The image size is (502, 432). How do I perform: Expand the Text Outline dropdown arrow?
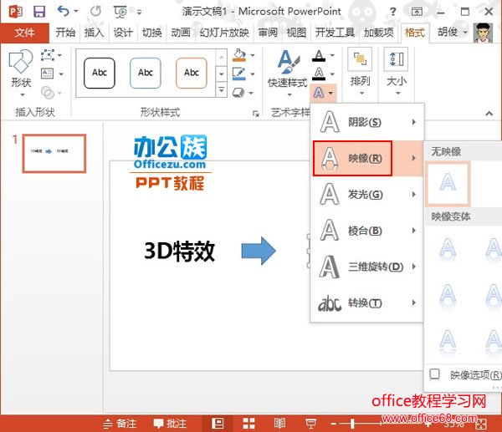(x=332, y=74)
